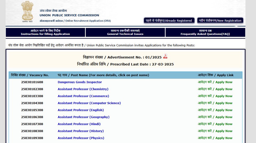Open Assistant Professor (English) post link
This screenshot has height=143, width=256.
pos(81,110)
